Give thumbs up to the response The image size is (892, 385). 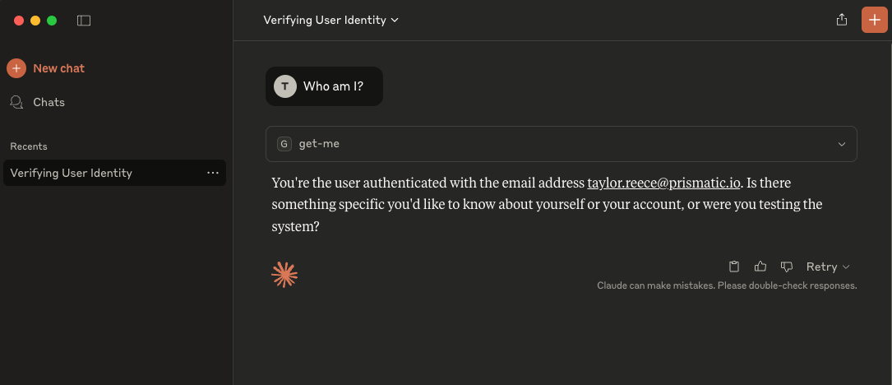pos(760,267)
